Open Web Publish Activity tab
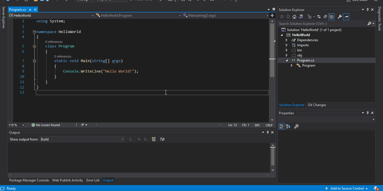The height and width of the screenshot is (191, 383). (x=67, y=180)
